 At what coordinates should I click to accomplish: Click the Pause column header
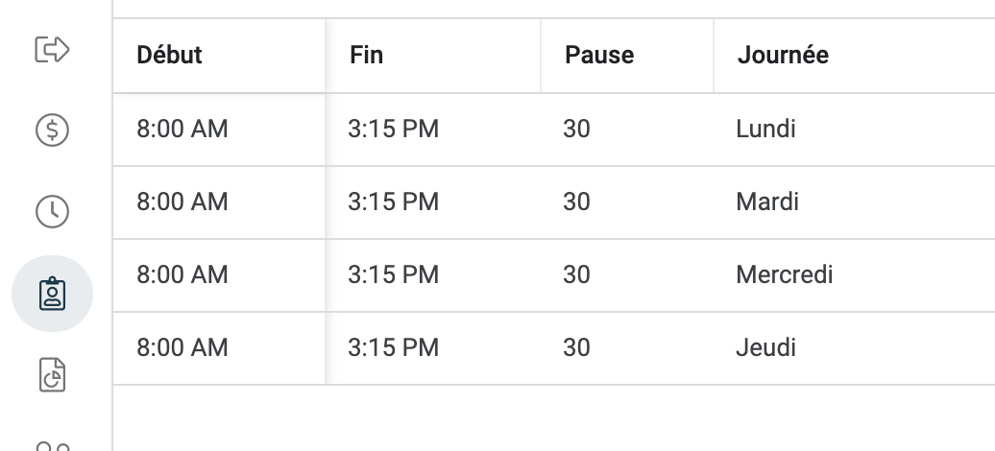[x=599, y=55]
